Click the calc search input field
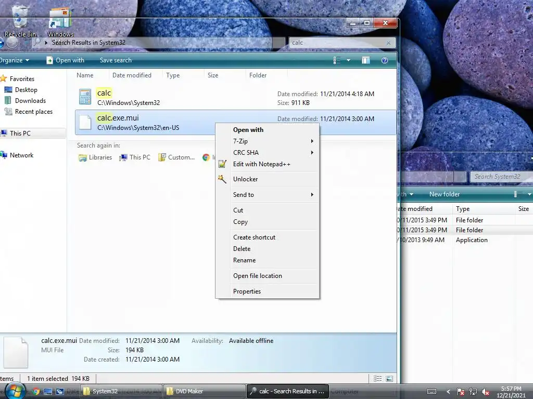The height and width of the screenshot is (399, 533). [x=337, y=43]
